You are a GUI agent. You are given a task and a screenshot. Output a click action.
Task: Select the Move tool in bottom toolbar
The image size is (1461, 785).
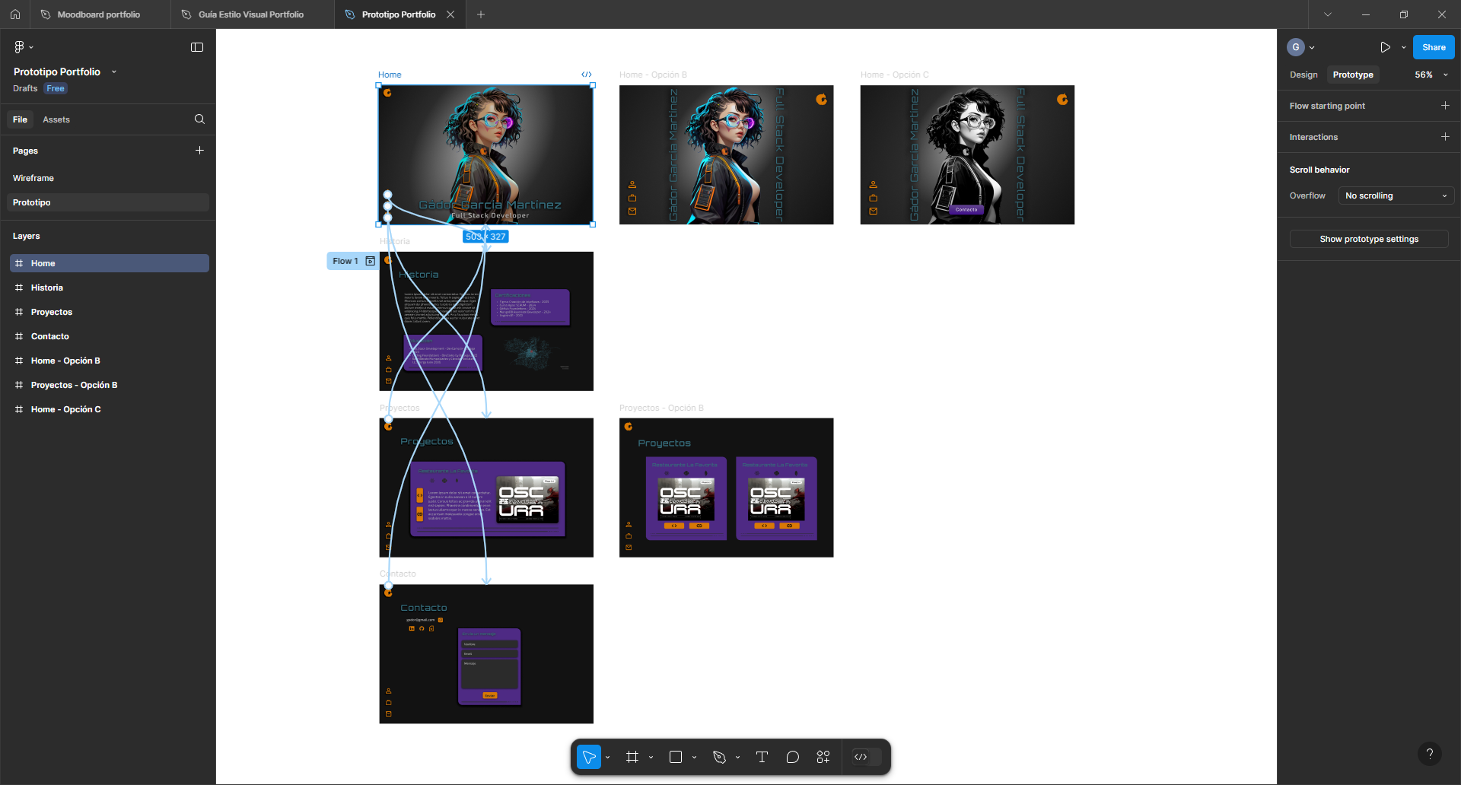click(x=588, y=757)
